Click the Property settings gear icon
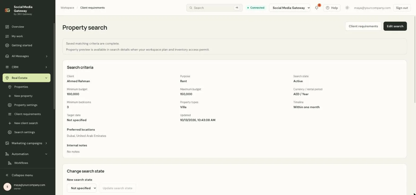 pyautogui.click(x=10, y=105)
